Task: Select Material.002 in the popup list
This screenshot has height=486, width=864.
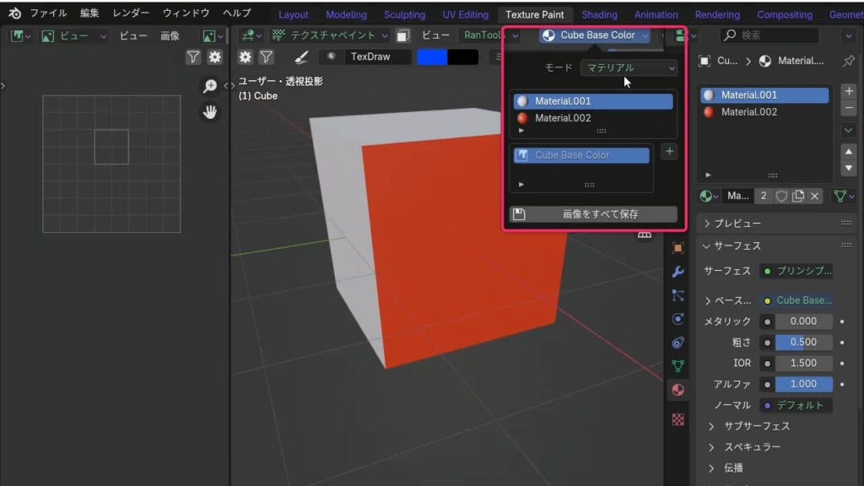Action: (x=593, y=118)
